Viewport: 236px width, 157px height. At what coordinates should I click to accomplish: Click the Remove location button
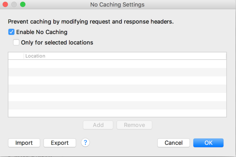coord(134,125)
